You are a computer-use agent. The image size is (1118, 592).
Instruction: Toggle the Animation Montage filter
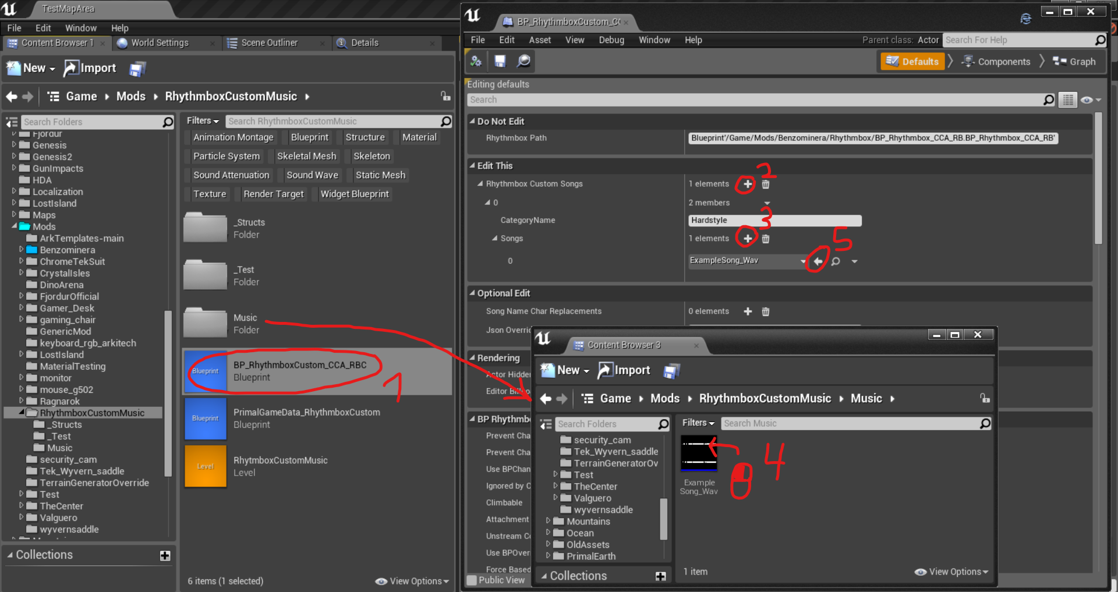point(233,137)
